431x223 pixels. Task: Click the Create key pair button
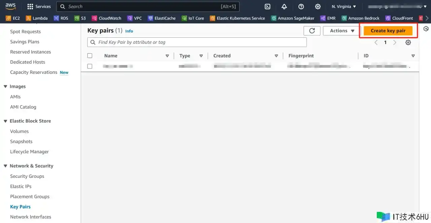(388, 31)
